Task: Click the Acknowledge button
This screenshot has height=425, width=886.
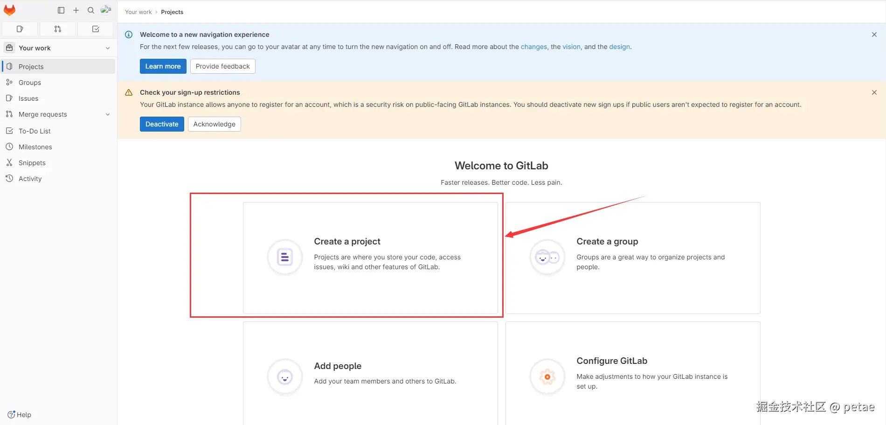Action: (x=215, y=124)
